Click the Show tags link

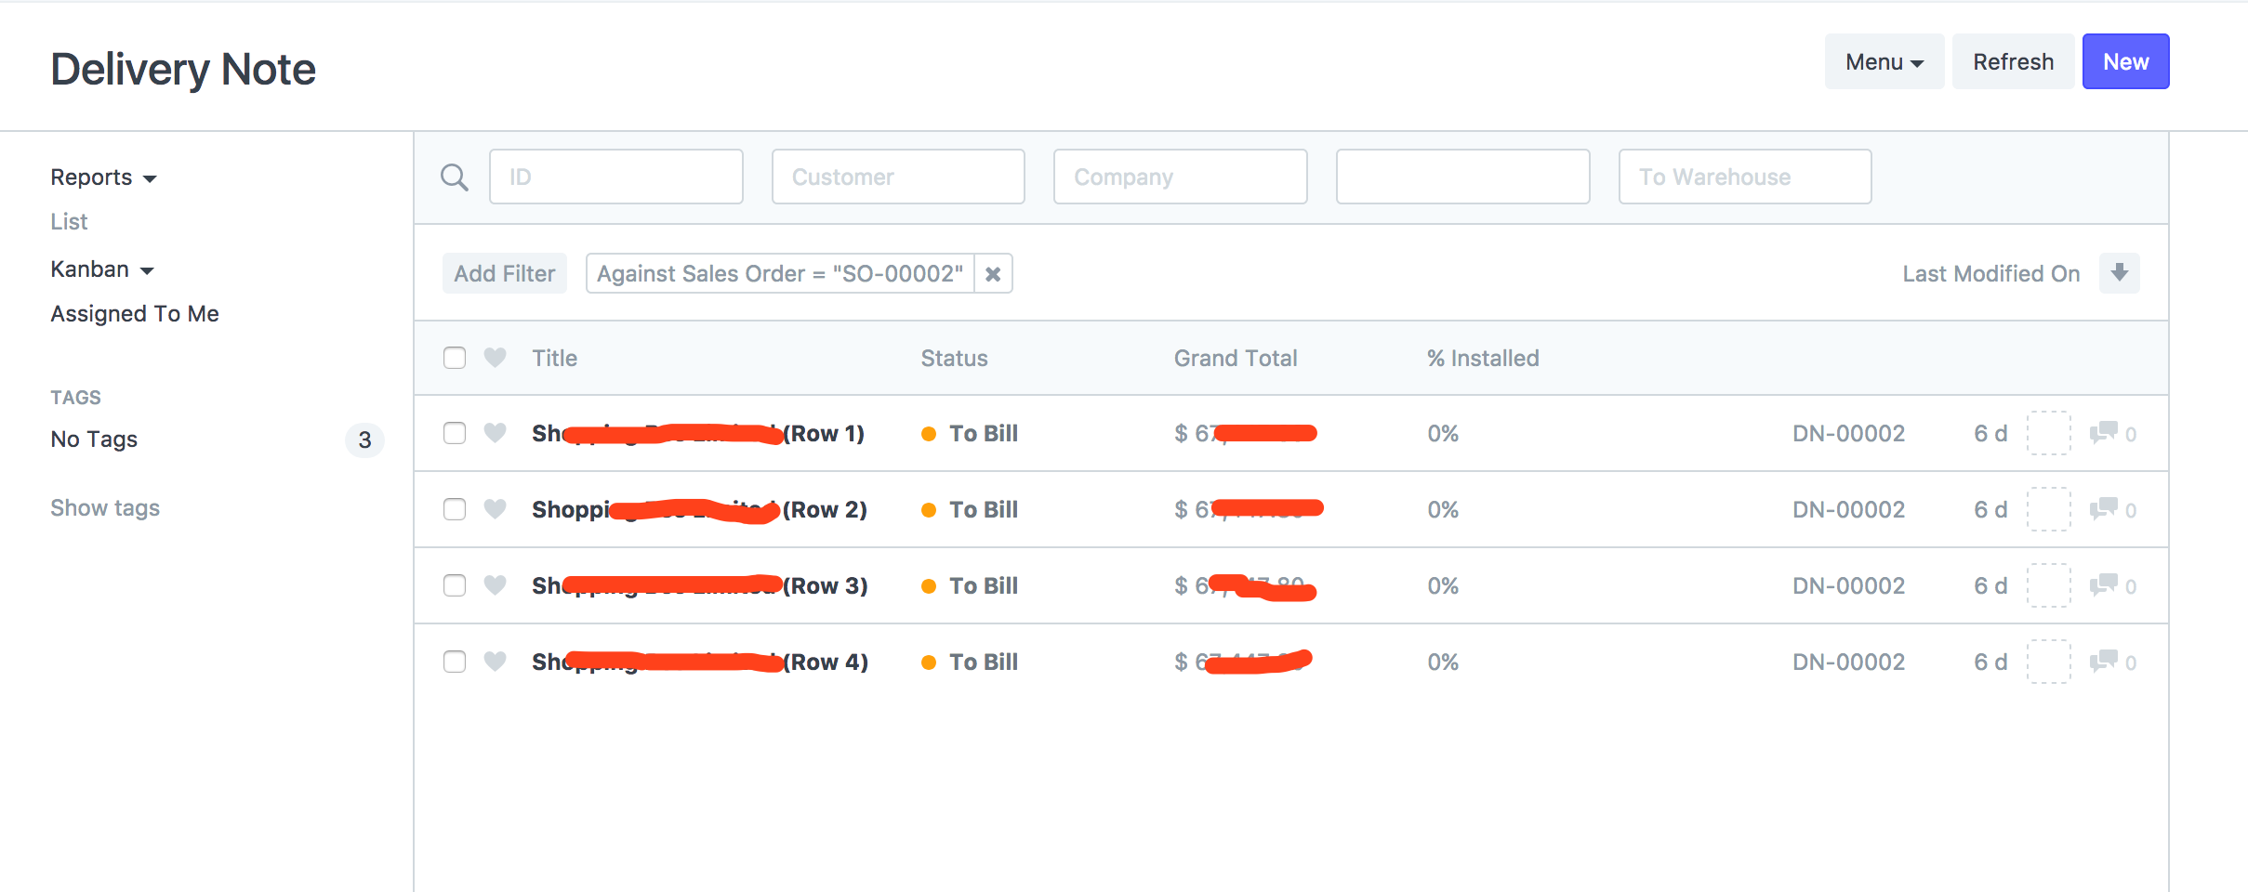pyautogui.click(x=105, y=507)
